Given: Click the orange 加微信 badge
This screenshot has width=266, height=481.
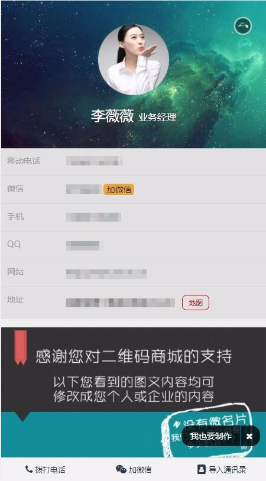Looking at the screenshot, I should (119, 190).
